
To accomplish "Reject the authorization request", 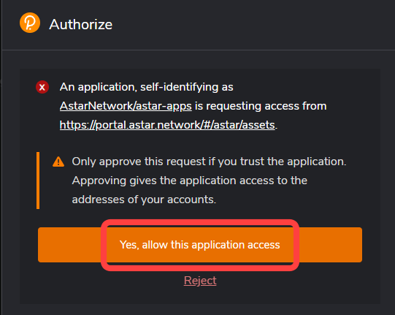I will (x=200, y=281).
